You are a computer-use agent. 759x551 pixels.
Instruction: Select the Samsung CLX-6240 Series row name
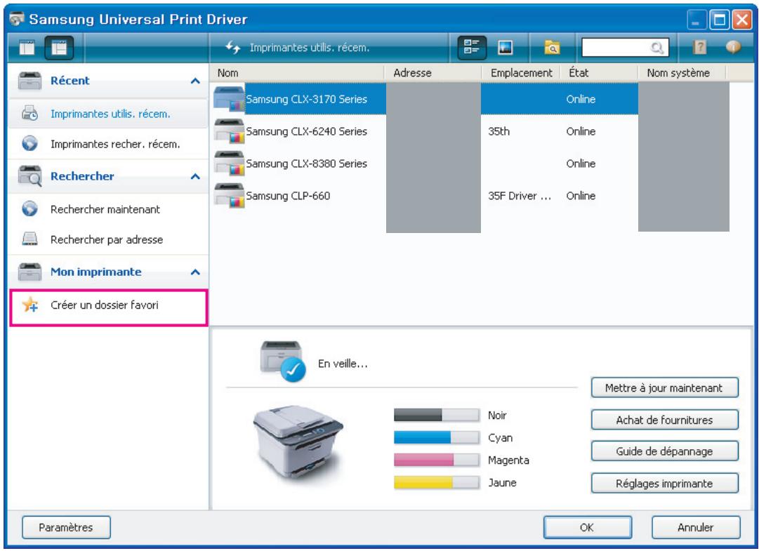tap(306, 131)
